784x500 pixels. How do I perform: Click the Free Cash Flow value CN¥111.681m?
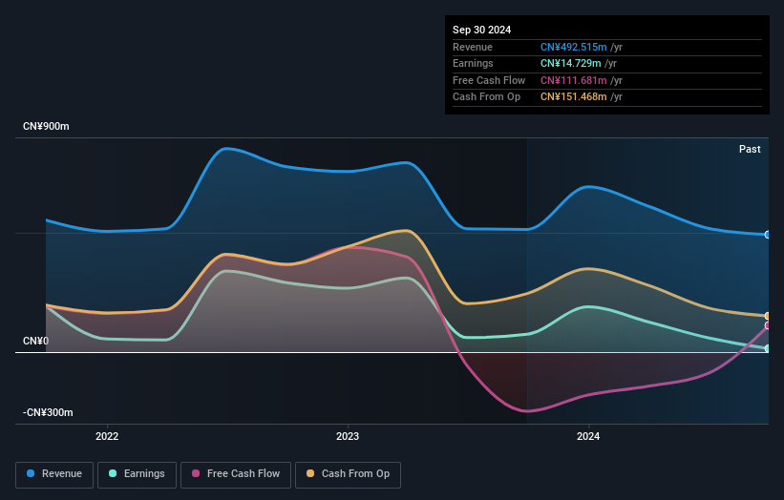[574, 80]
